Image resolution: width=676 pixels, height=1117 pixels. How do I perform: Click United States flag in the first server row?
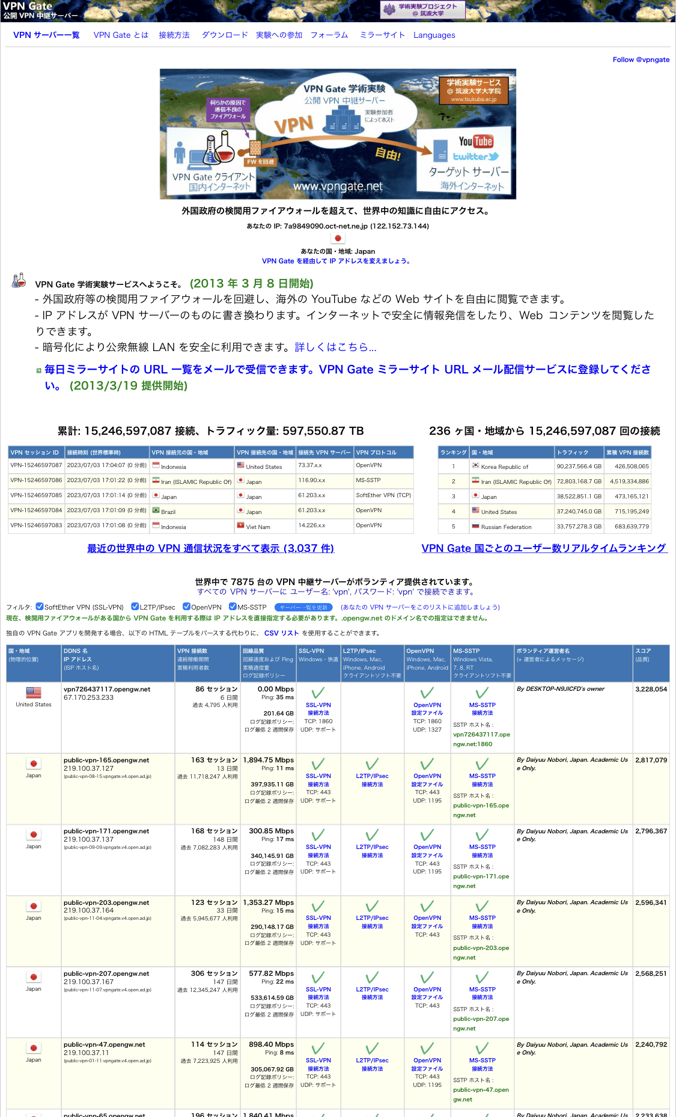[x=34, y=693]
